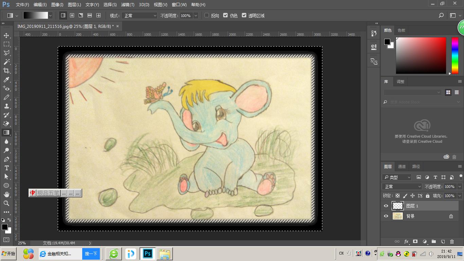464x261 pixels.
Task: Open the layer 类型 filter dropdown
Action: point(397,177)
